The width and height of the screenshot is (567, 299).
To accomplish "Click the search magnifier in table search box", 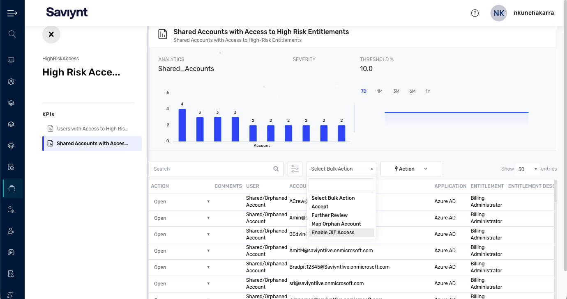I will (276, 169).
